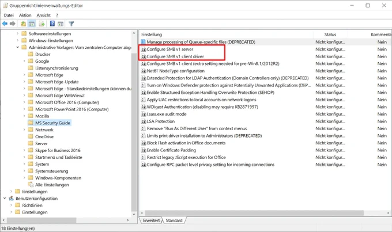
Task: Switch to the Standard tab
Action: [174, 220]
